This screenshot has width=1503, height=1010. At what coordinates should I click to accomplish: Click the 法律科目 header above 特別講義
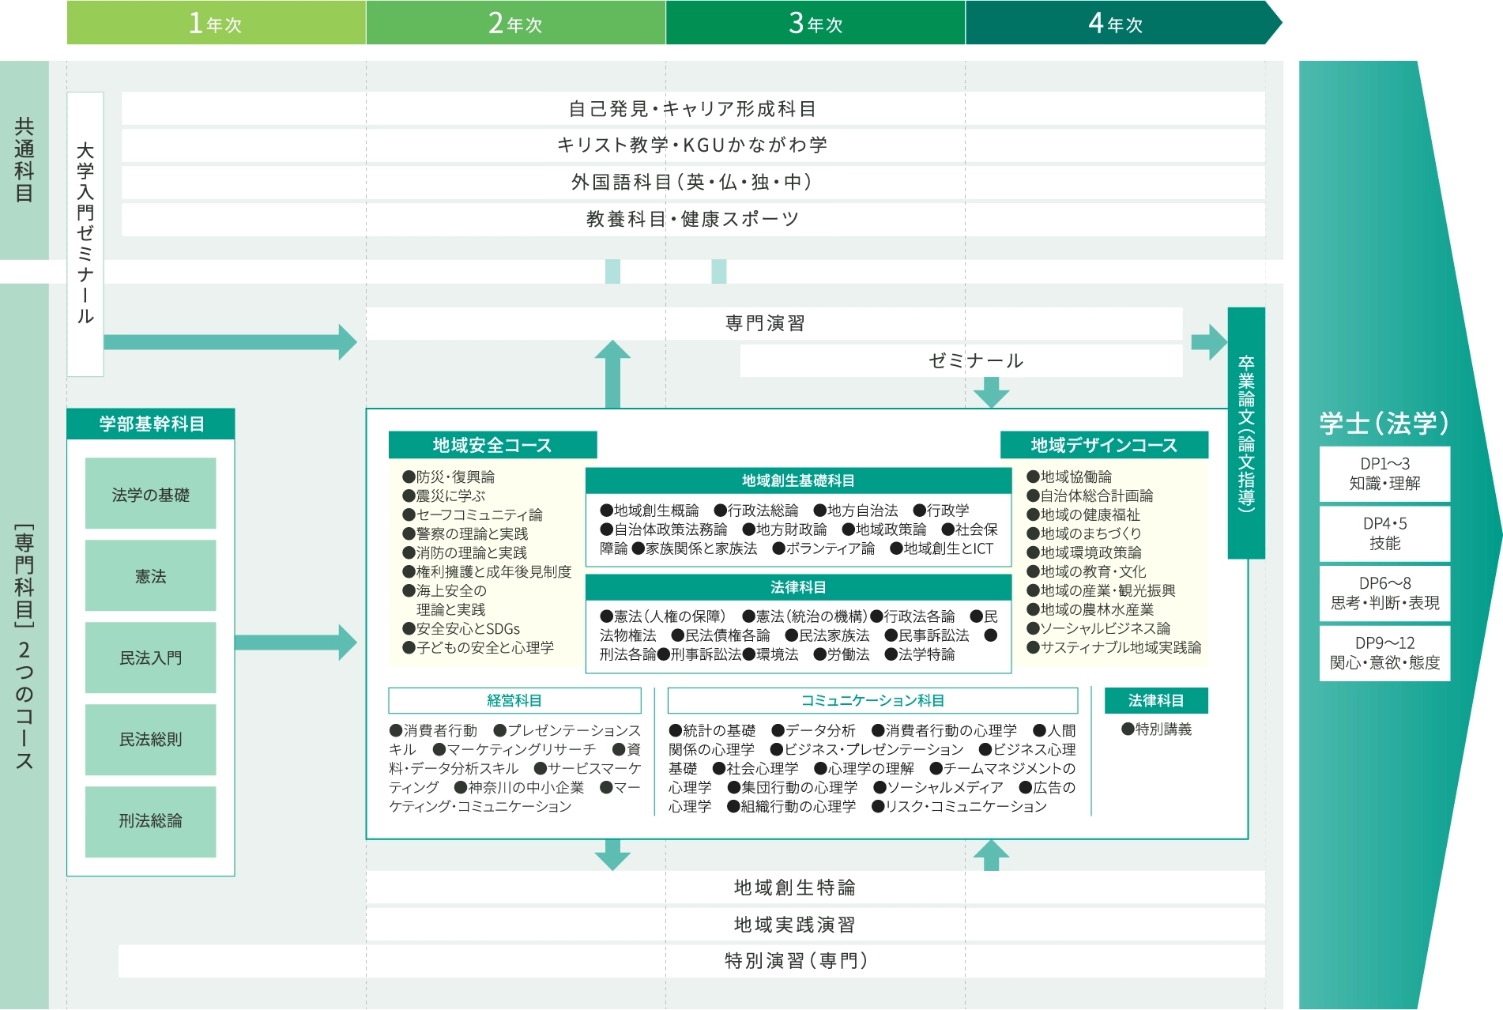coord(1156,700)
